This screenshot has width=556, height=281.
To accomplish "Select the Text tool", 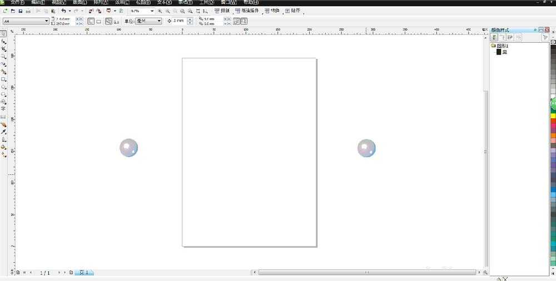I will click(3, 109).
